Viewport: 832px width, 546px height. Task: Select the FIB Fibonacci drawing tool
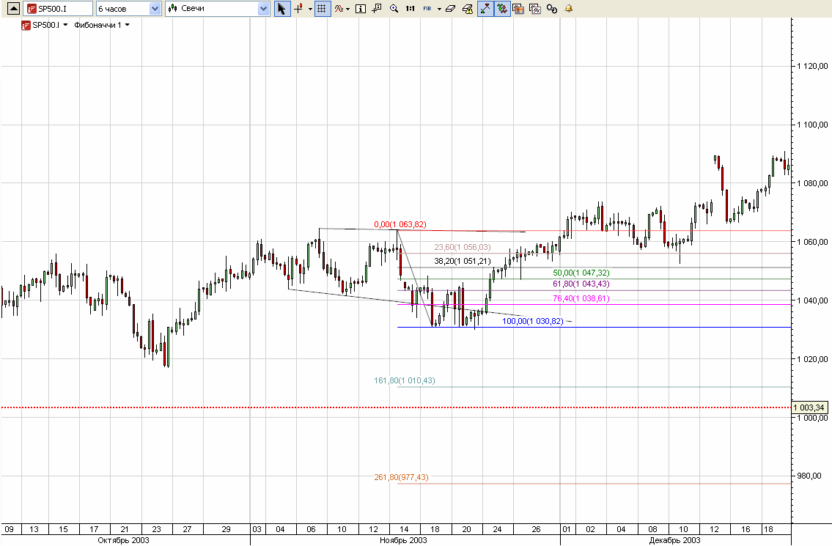(x=427, y=9)
